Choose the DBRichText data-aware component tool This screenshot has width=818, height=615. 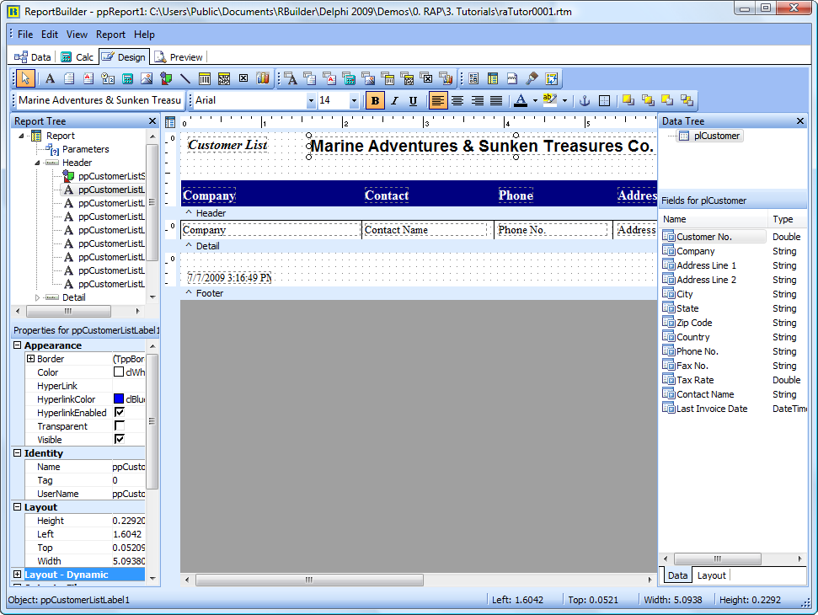pyautogui.click(x=329, y=78)
